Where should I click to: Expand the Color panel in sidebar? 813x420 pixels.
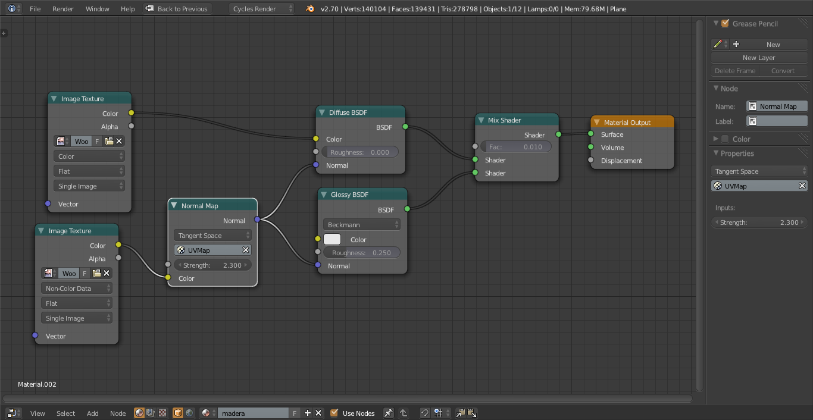point(716,139)
